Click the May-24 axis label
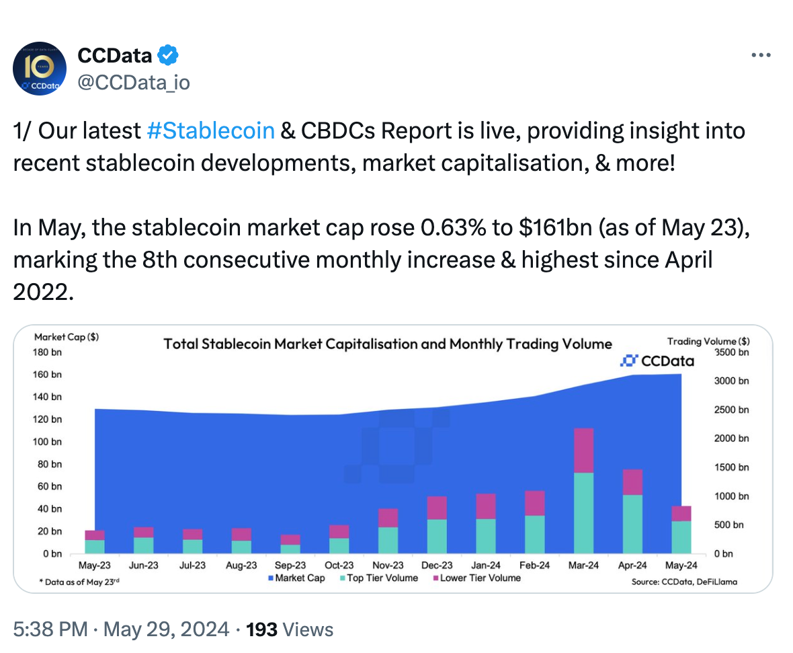Screen dimensions: 793x653 click(681, 566)
